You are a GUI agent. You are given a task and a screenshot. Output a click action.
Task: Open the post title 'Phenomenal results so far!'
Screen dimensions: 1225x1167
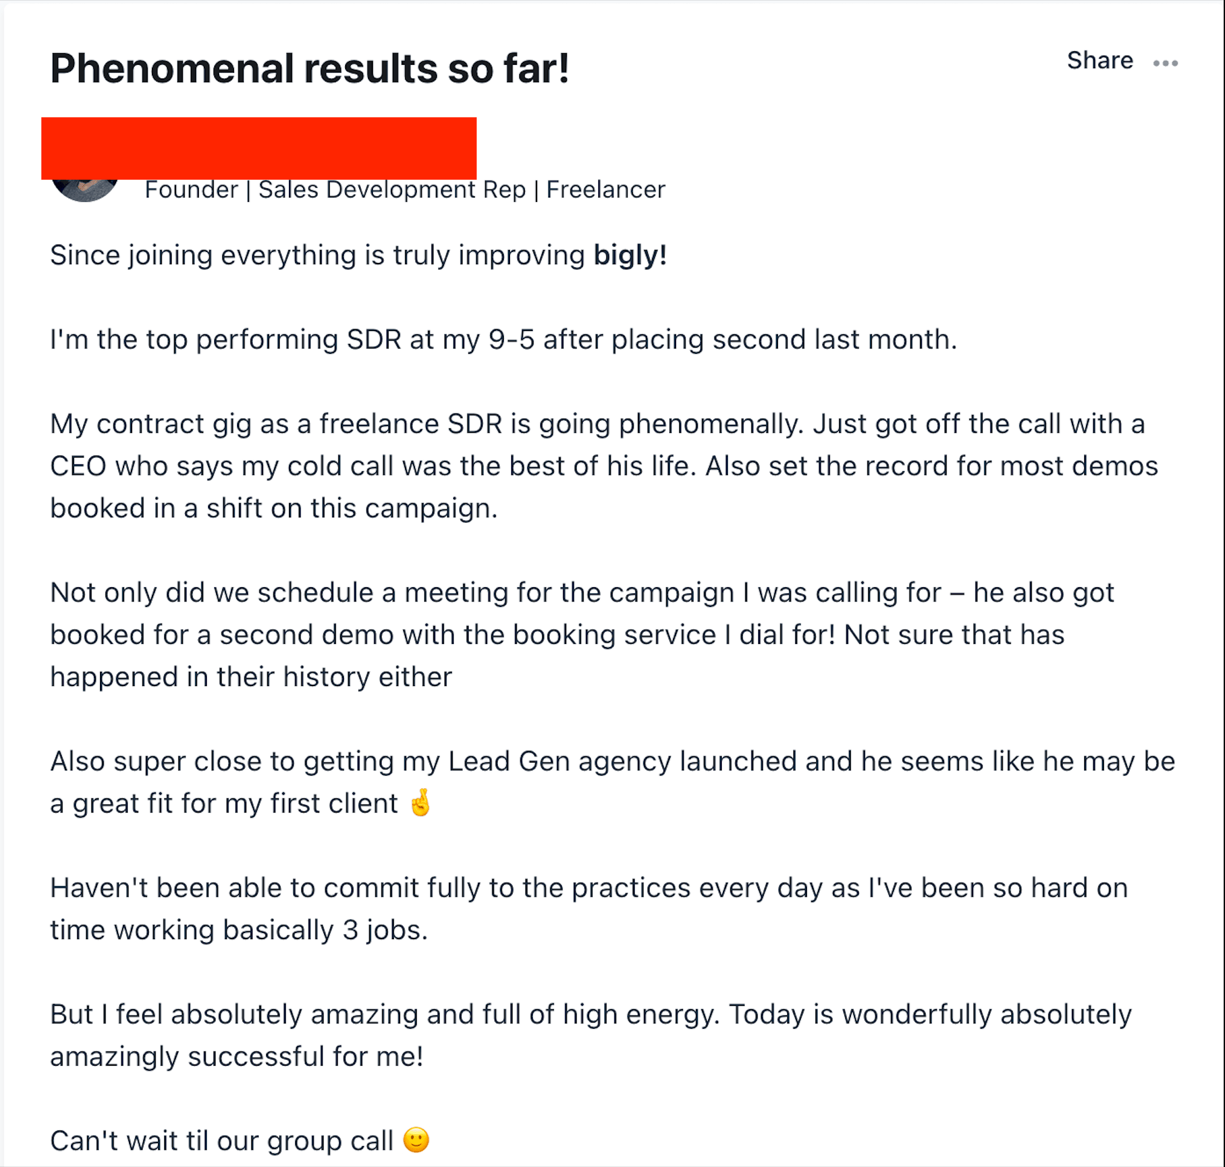coord(310,68)
